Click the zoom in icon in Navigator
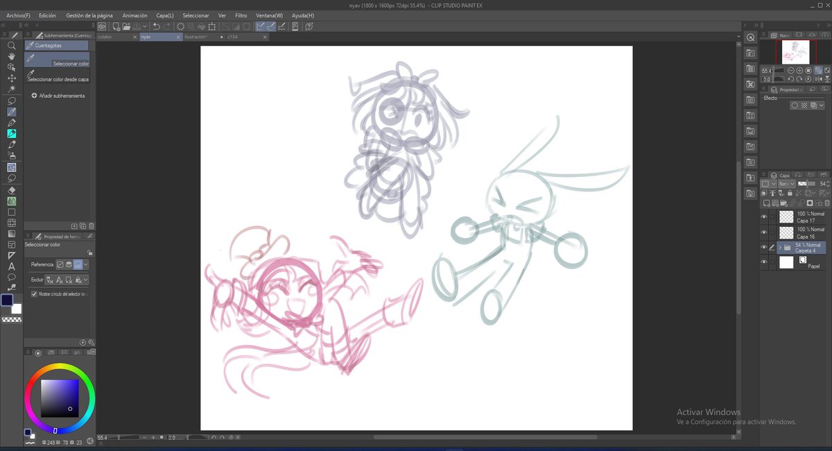Image resolution: width=832 pixels, height=451 pixels. (800, 70)
